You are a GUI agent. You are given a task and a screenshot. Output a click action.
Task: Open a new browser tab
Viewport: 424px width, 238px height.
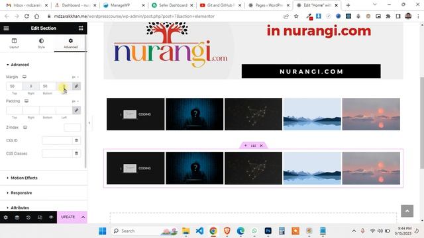(x=348, y=5)
